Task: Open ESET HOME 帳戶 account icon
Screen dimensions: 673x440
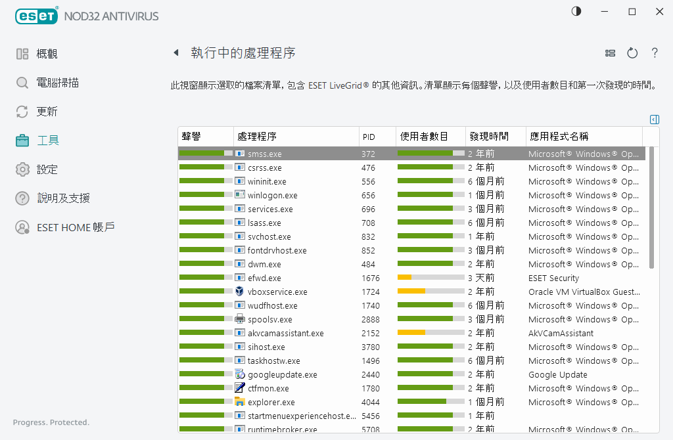Action: [x=21, y=227]
